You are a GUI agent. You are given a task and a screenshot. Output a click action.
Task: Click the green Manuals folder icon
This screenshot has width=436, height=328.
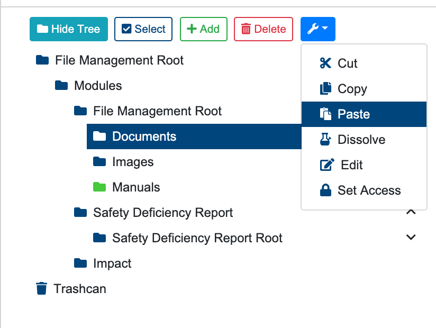99,187
